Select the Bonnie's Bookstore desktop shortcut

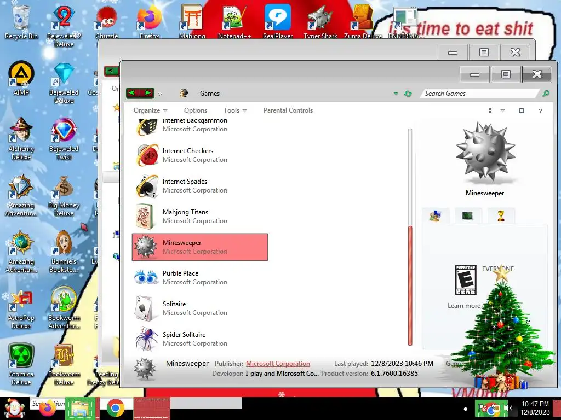point(64,252)
